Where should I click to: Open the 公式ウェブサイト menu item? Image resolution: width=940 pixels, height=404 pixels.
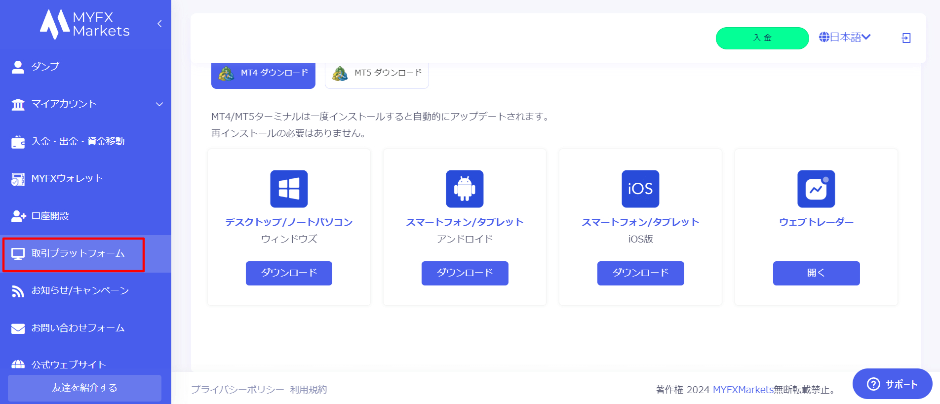(x=69, y=364)
